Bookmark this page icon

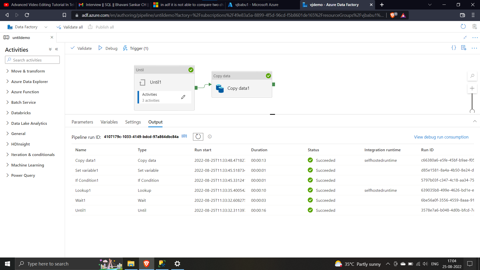(x=64, y=15)
